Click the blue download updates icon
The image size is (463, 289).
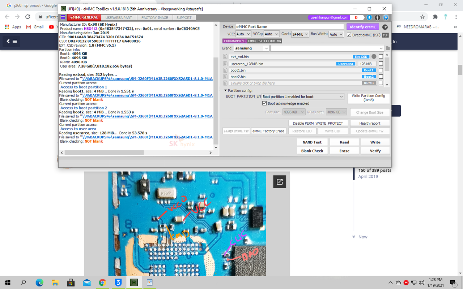[x=369, y=17]
